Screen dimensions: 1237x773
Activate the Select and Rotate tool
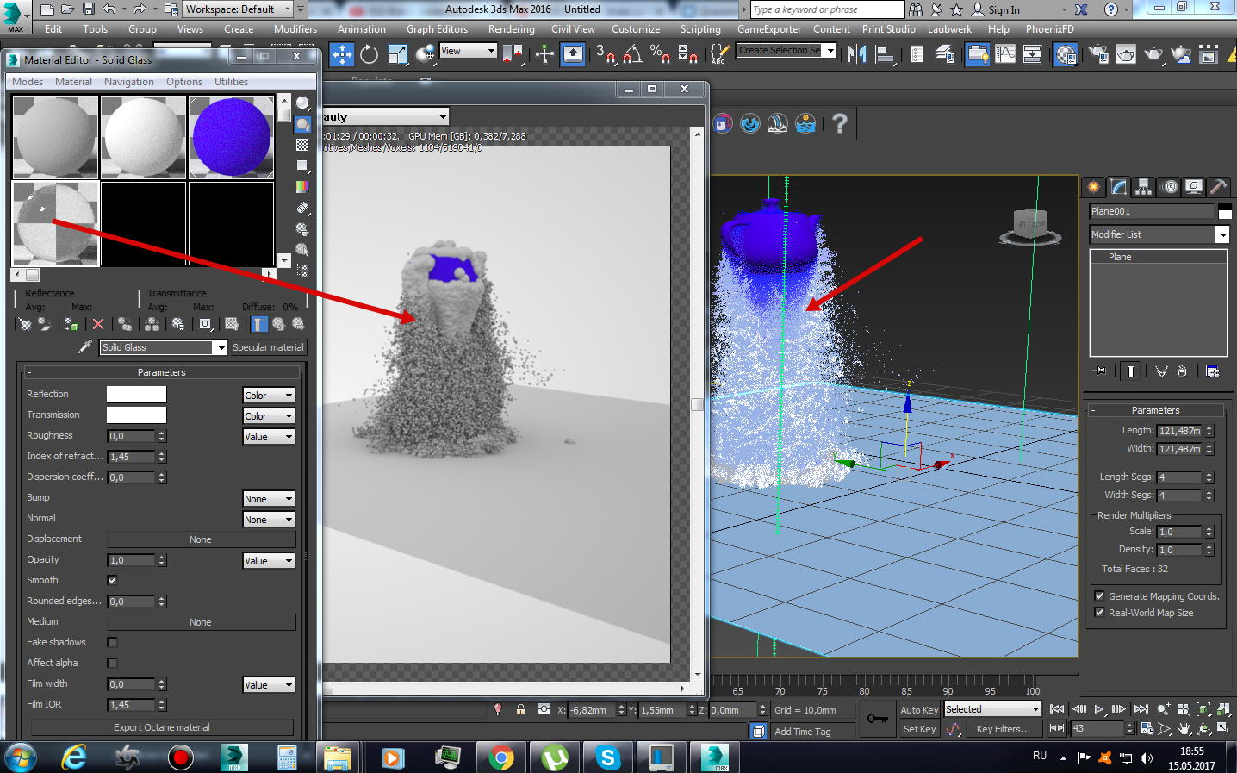coord(370,54)
